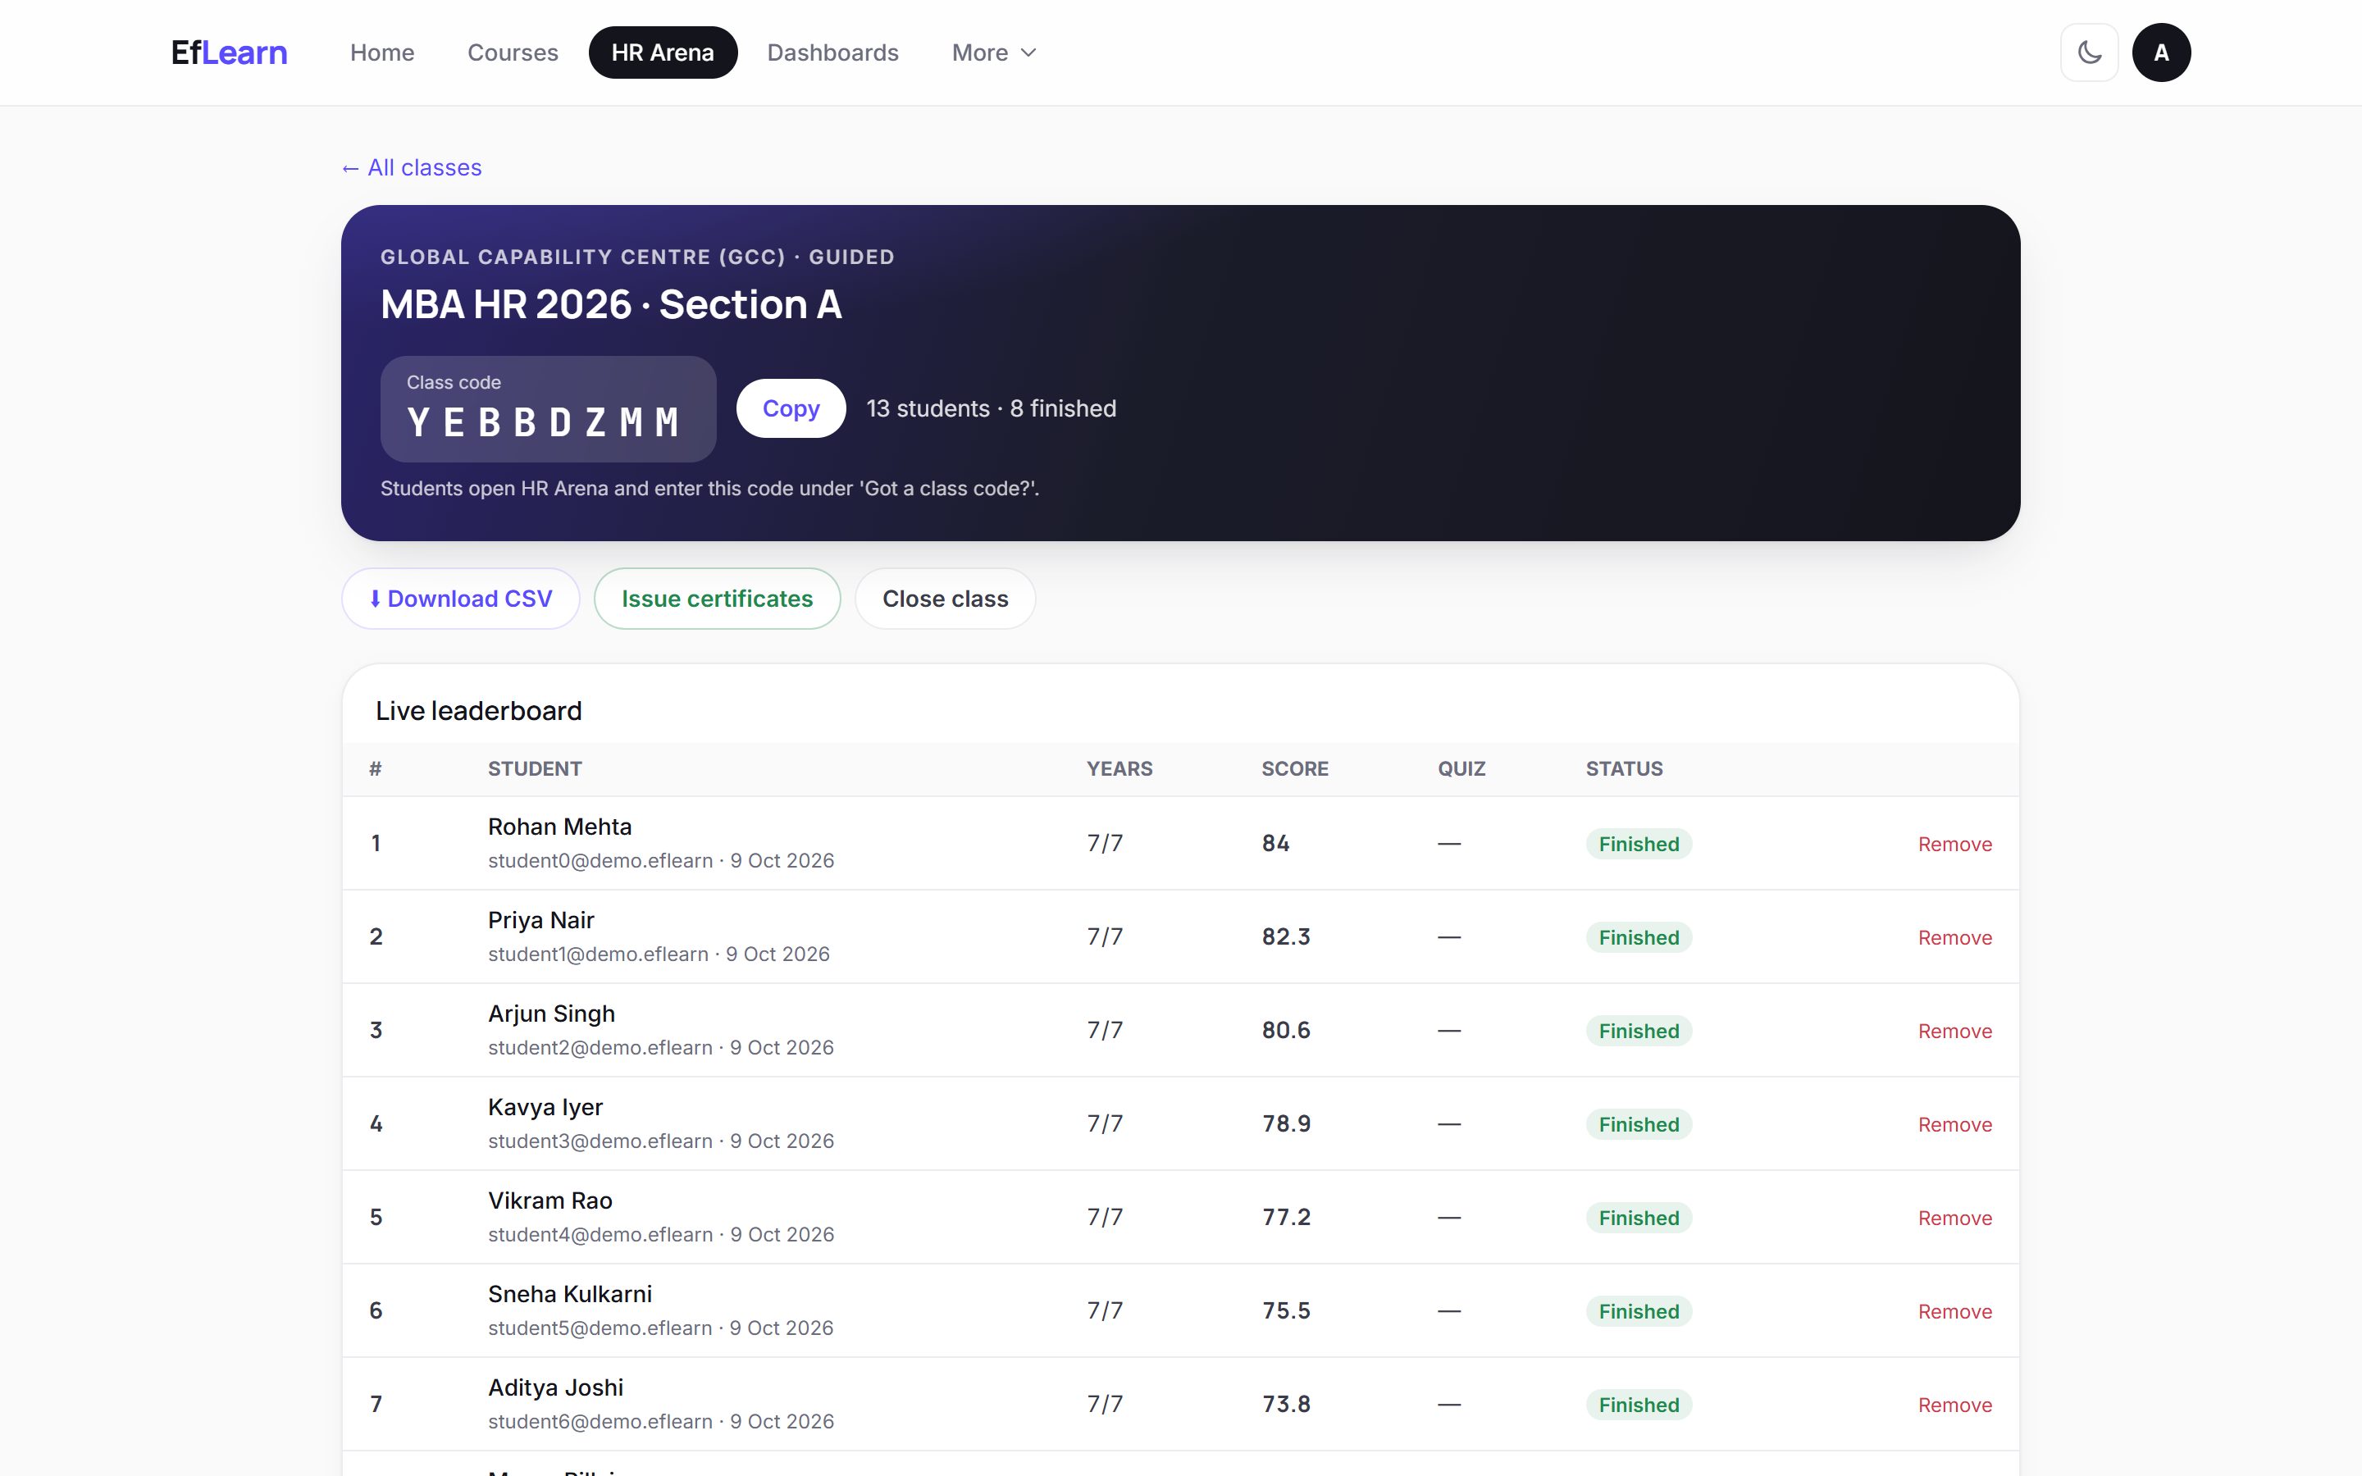
Task: Click the STATUS column header
Action: coord(1624,768)
